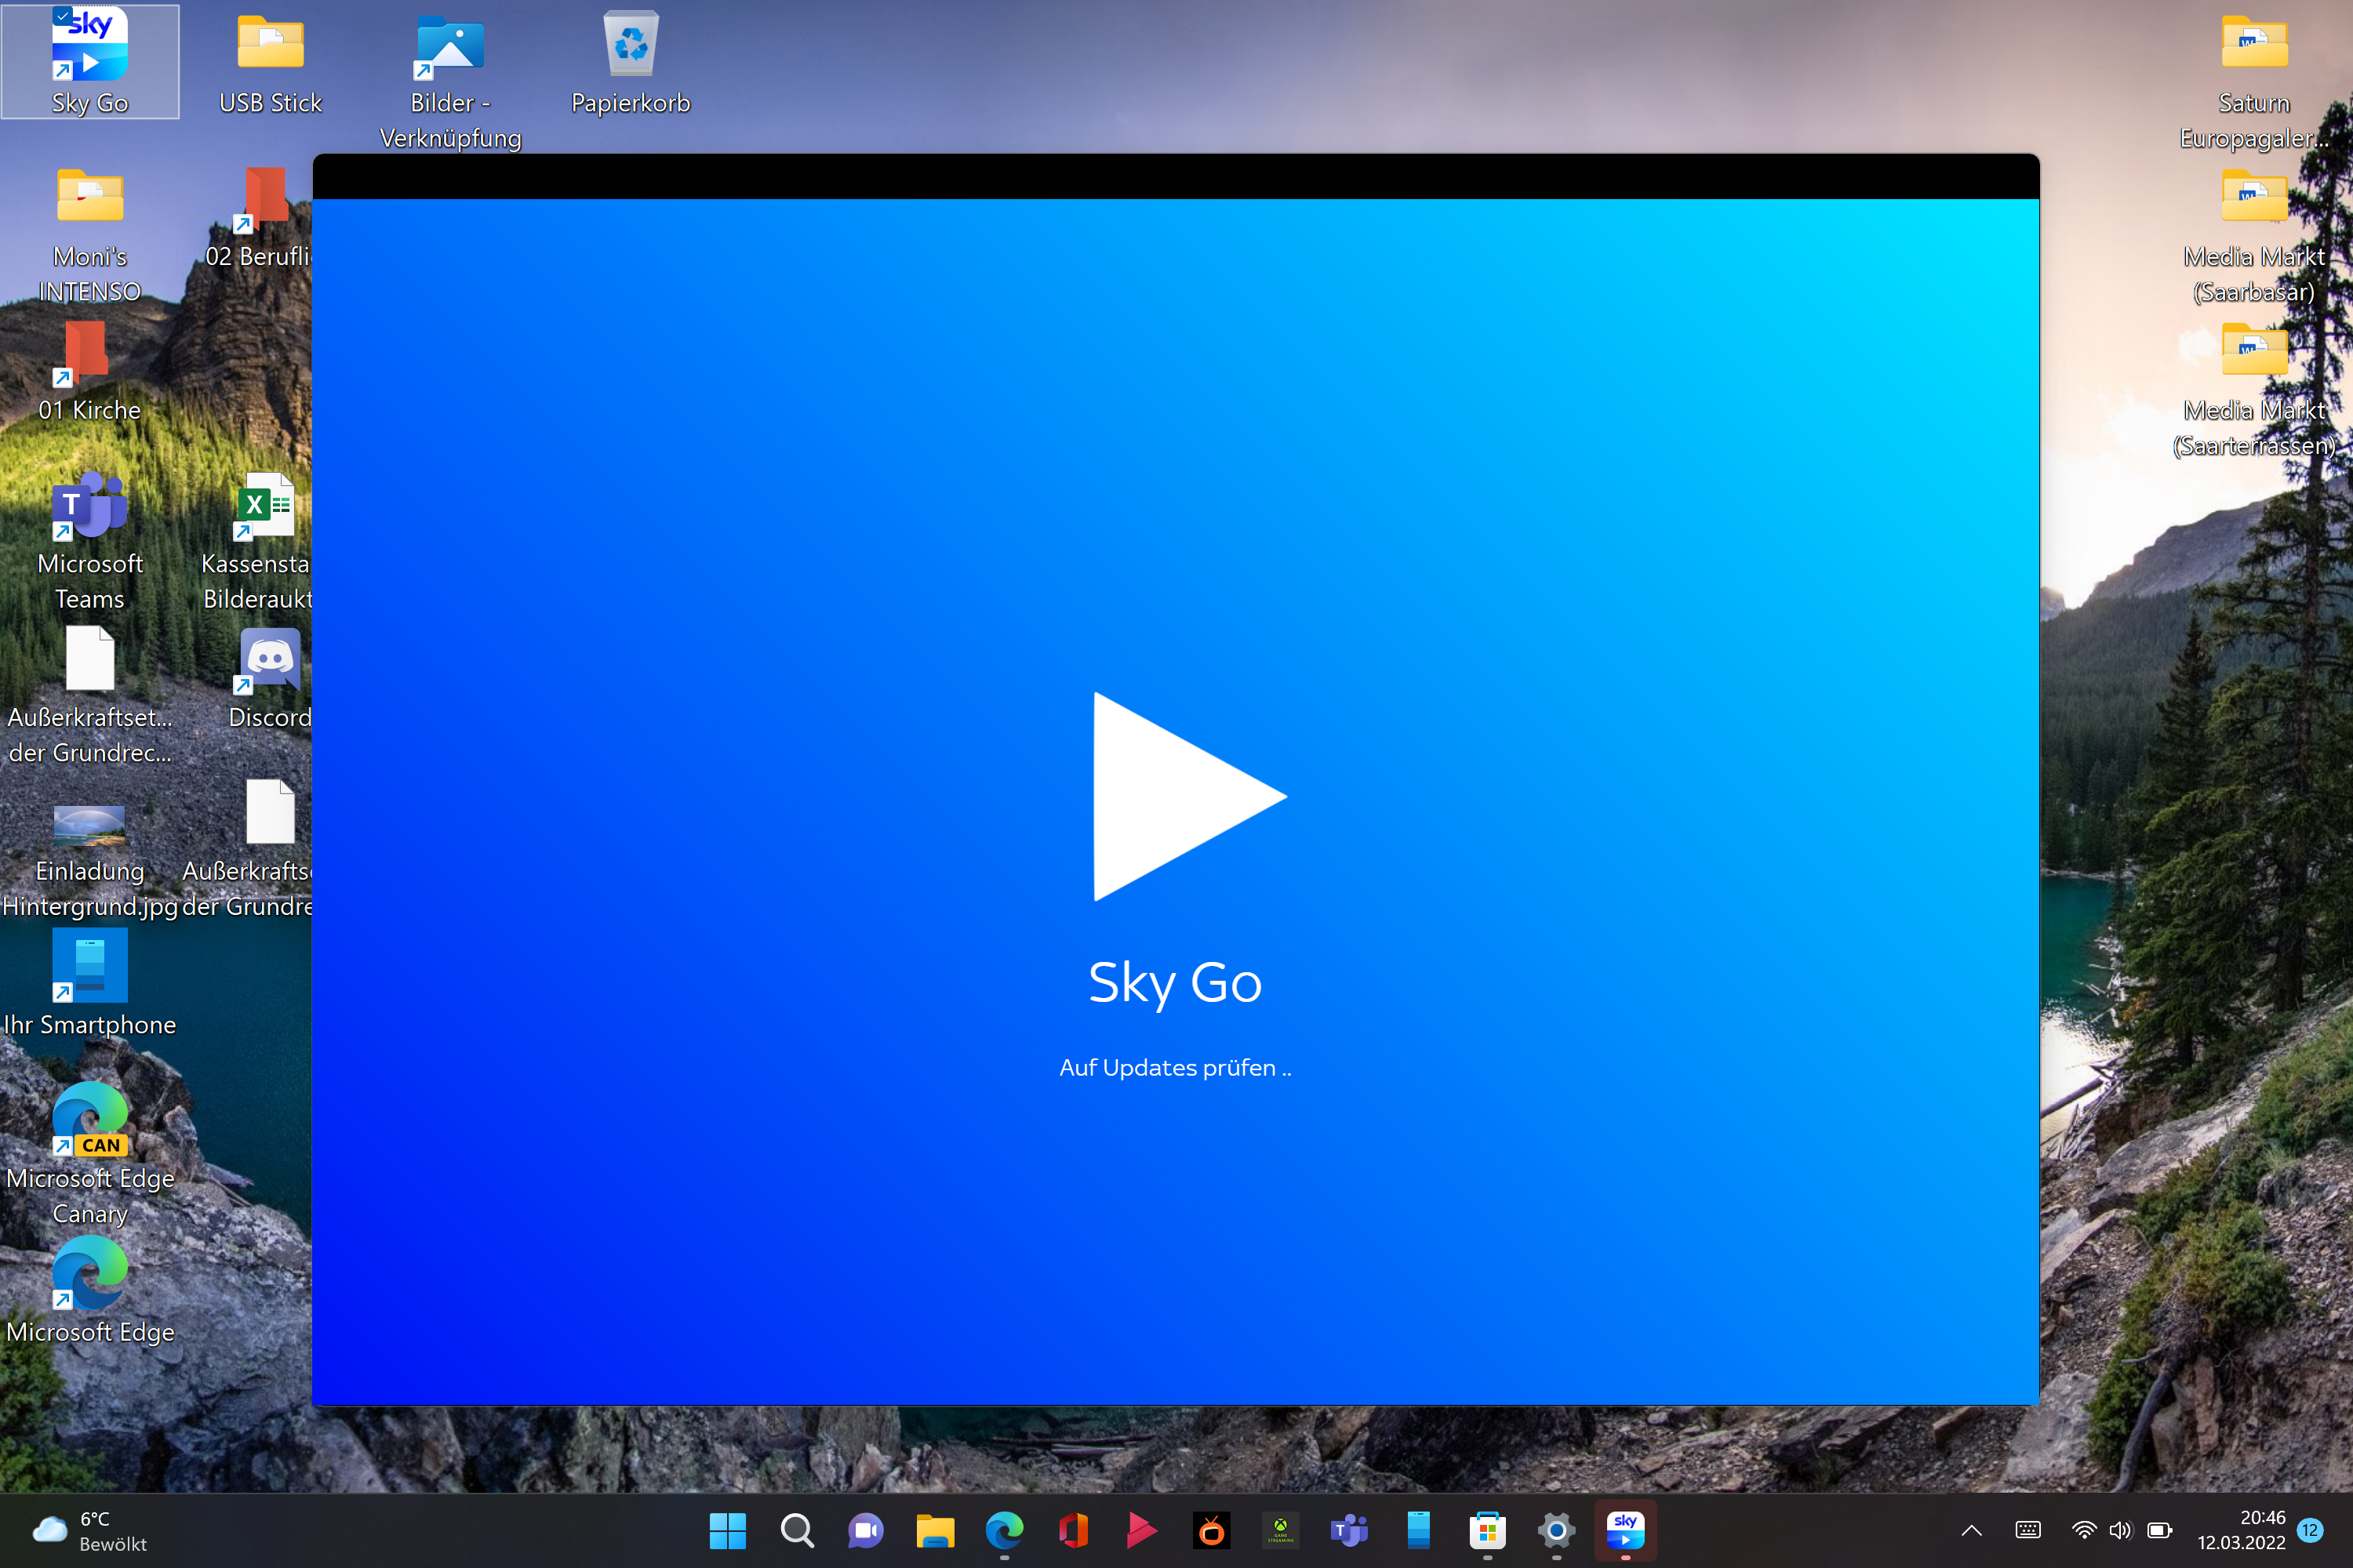Select the Sky Go desktop shortcut
This screenshot has height=1568, width=2353.
point(90,61)
